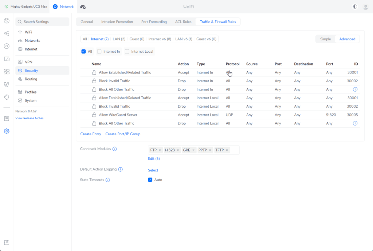Click the info icon beside Conntrack Modules
Viewport: 373px width, 251px height.
[114, 149]
